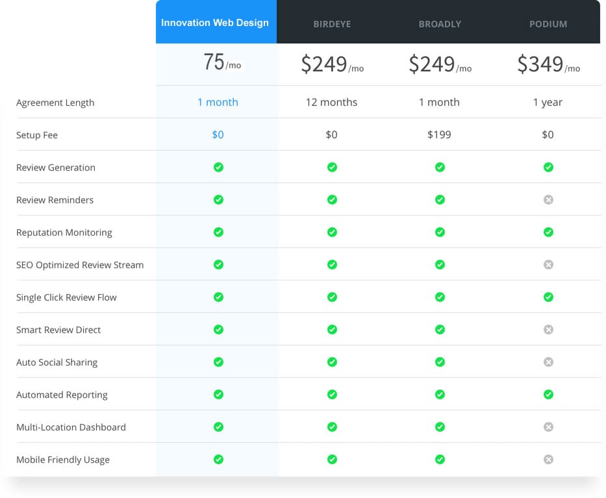
Task: Click the '1 year' agreement value
Action: (x=548, y=103)
